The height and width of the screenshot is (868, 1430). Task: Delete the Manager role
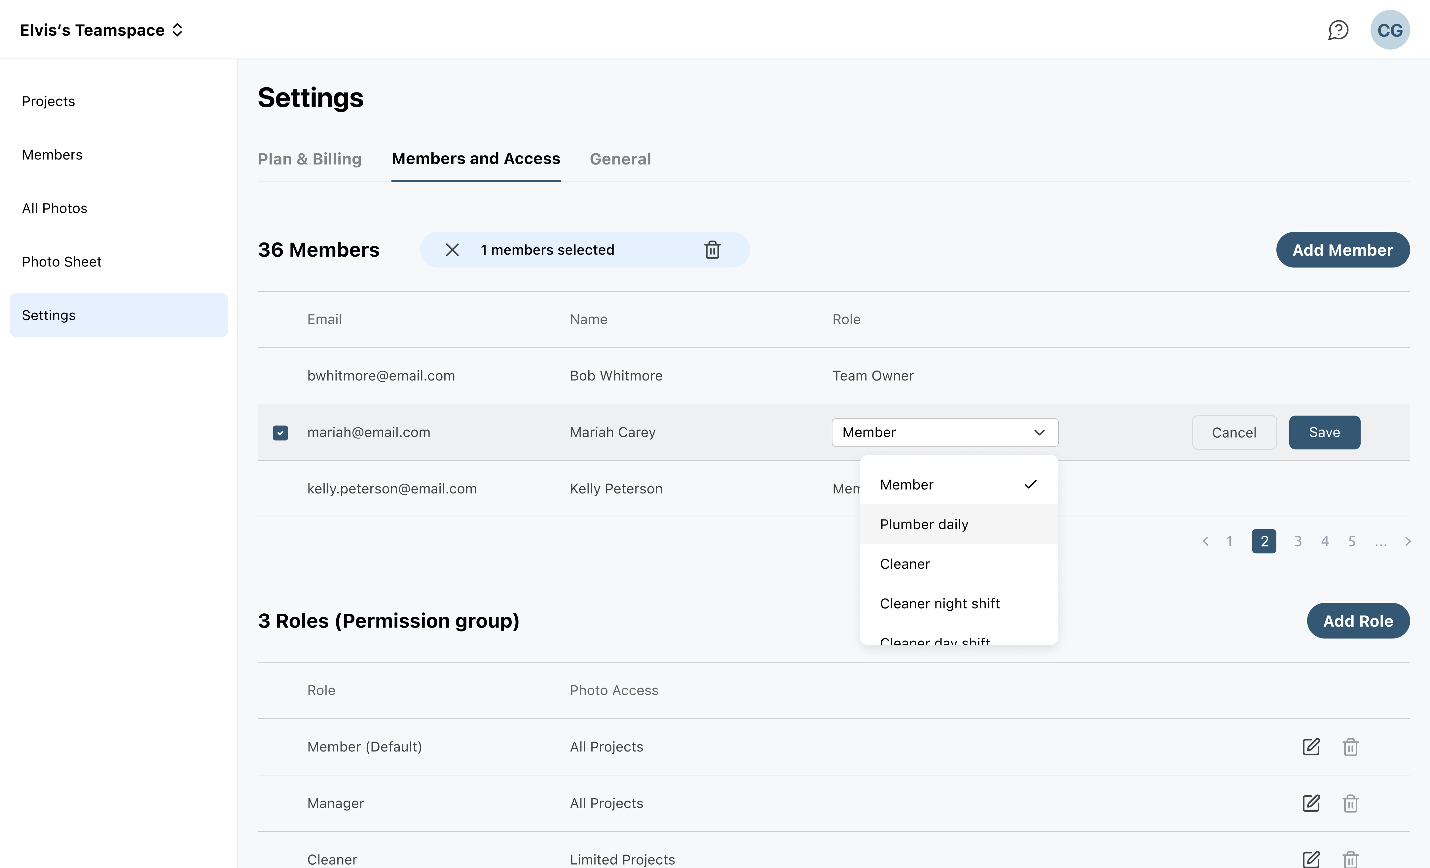pyautogui.click(x=1350, y=803)
